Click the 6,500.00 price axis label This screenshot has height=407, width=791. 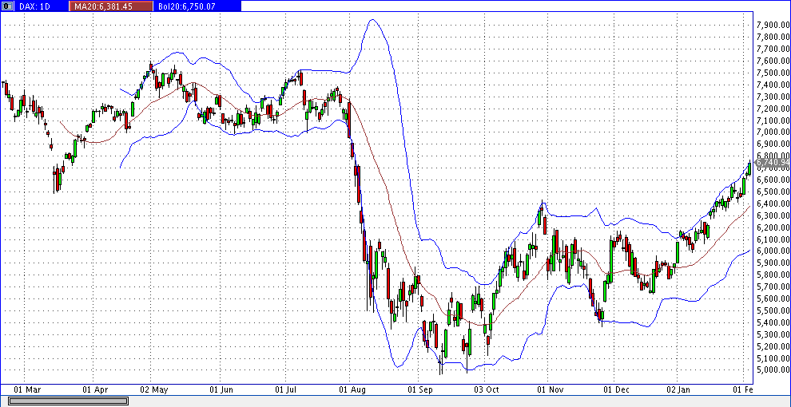click(x=773, y=192)
